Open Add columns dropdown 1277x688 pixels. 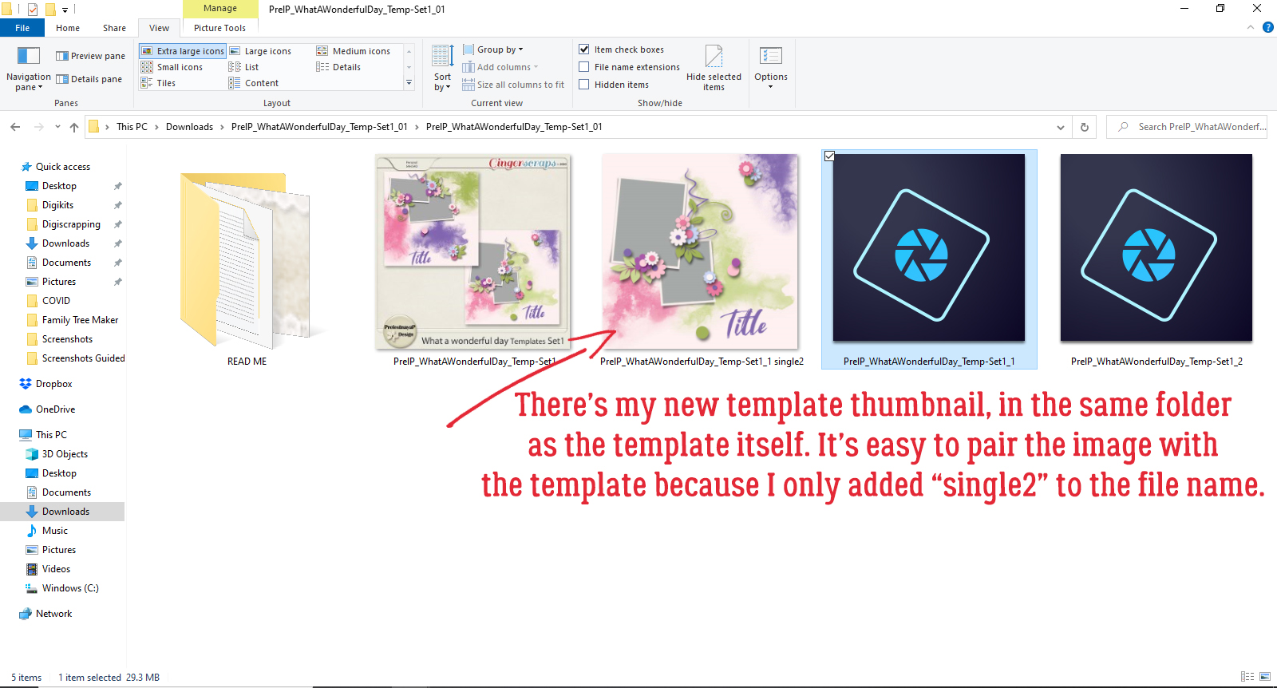500,67
